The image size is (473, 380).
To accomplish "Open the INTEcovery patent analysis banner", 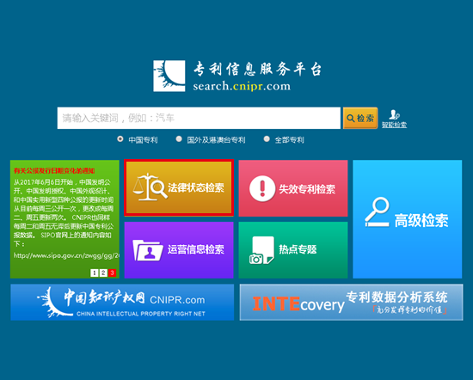I will [351, 302].
